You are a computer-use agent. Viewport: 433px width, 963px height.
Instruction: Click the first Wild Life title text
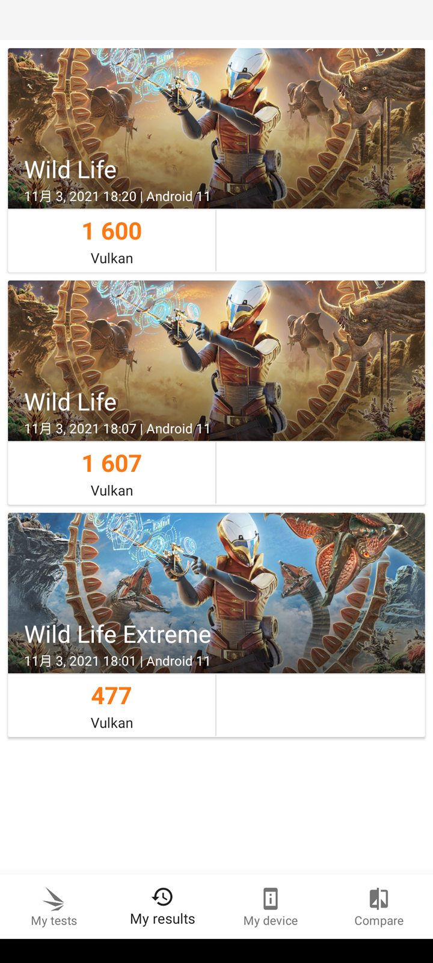click(70, 170)
